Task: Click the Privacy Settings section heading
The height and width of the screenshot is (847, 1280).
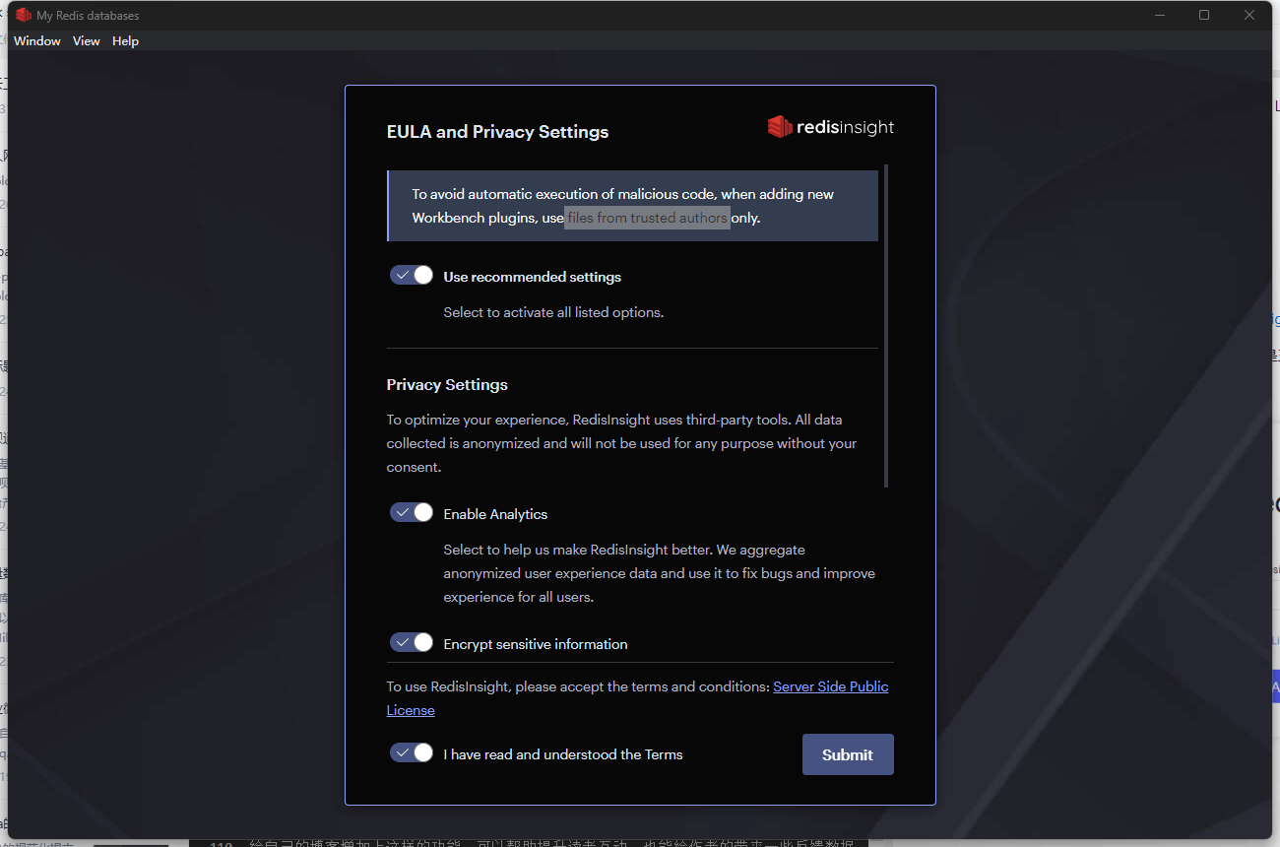Action: [447, 384]
